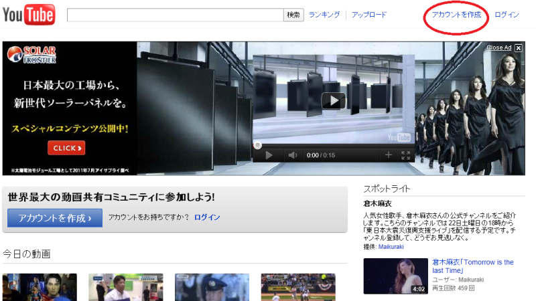Click the small play icon in player controls
The width and height of the screenshot is (536, 301).
[x=269, y=155]
